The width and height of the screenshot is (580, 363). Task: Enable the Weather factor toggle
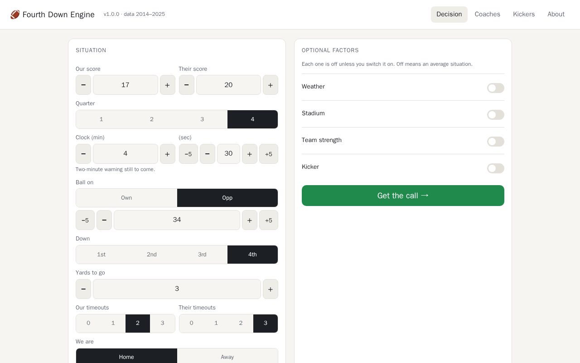(x=496, y=88)
